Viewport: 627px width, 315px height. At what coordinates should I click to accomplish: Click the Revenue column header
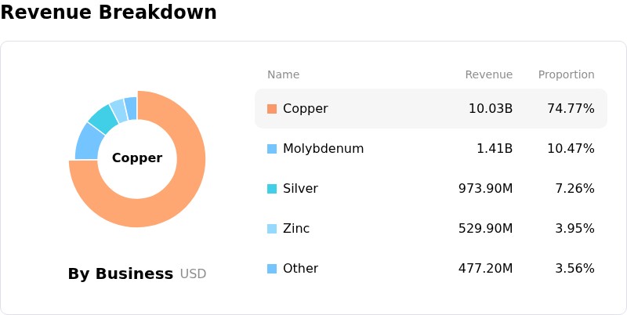click(x=488, y=74)
